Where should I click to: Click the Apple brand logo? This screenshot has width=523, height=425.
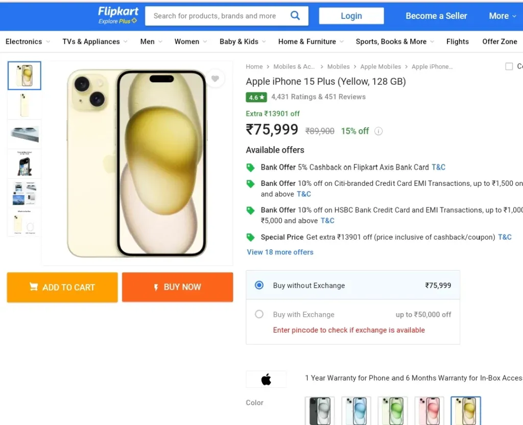(x=266, y=380)
